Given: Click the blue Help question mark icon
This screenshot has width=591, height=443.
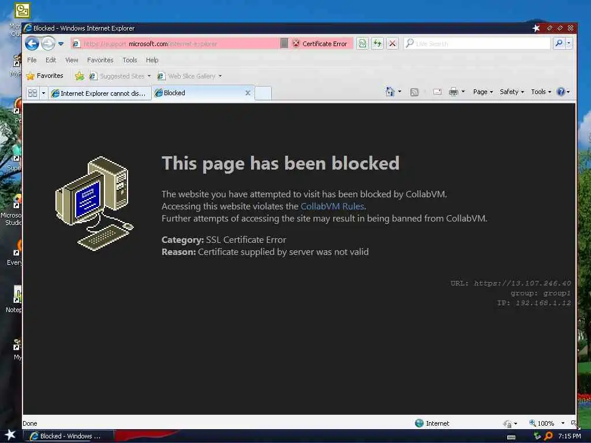Looking at the screenshot, I should pyautogui.click(x=561, y=92).
